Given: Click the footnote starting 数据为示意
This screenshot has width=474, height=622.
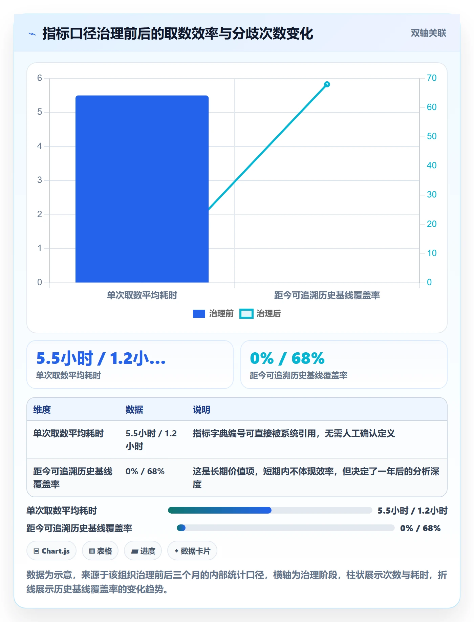Looking at the screenshot, I should point(237,582).
